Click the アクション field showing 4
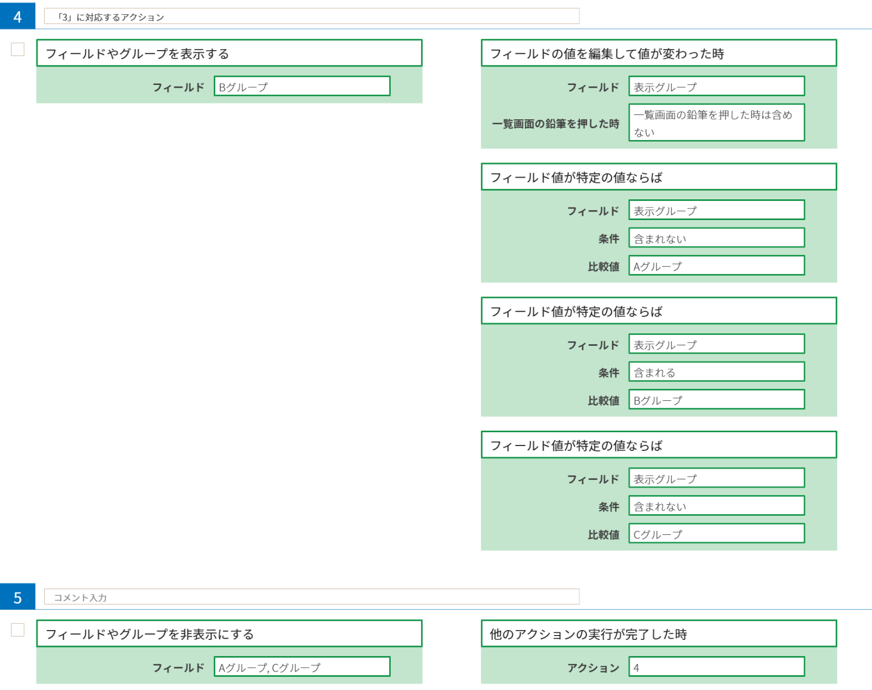 pyautogui.click(x=716, y=667)
